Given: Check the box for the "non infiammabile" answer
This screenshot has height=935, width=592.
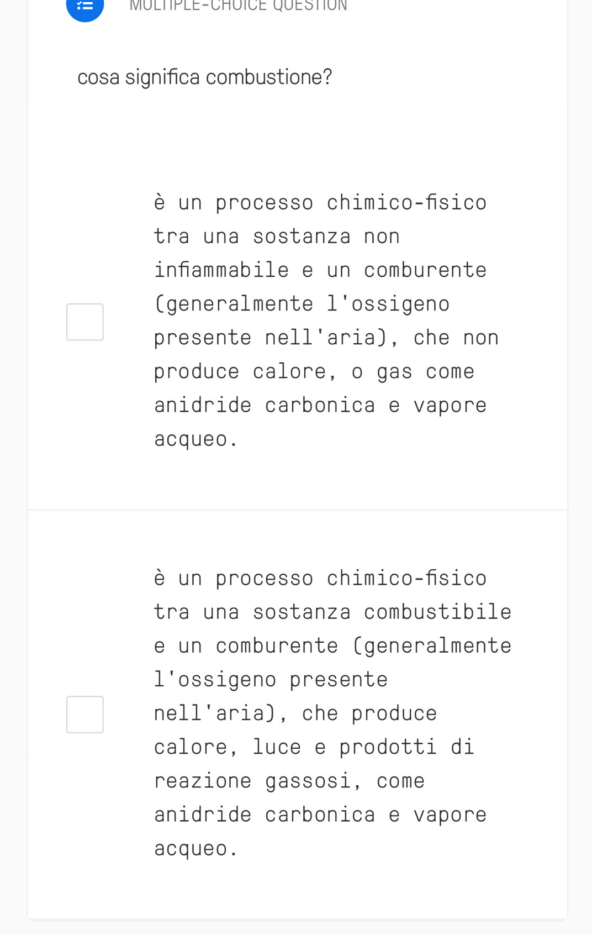Looking at the screenshot, I should click(85, 322).
